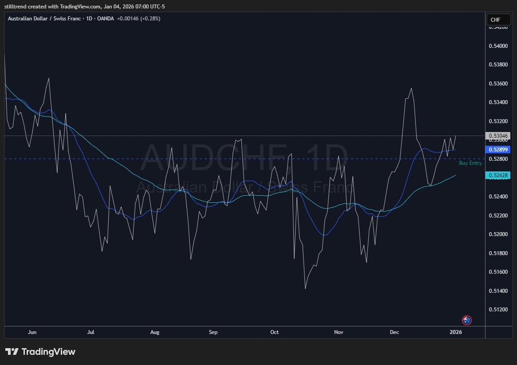Click the 1D timeframe in the chart legend
Image resolution: width=517 pixels, height=365 pixels.
point(90,19)
